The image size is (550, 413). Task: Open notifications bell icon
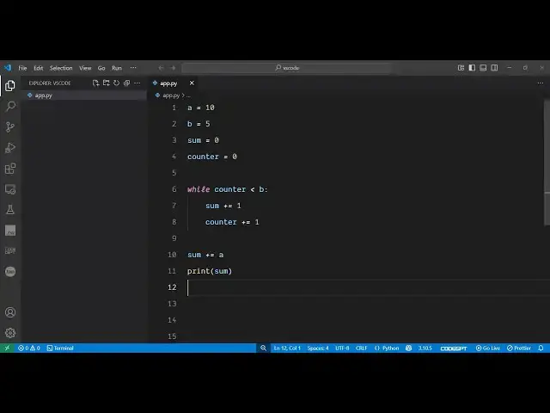tap(541, 348)
